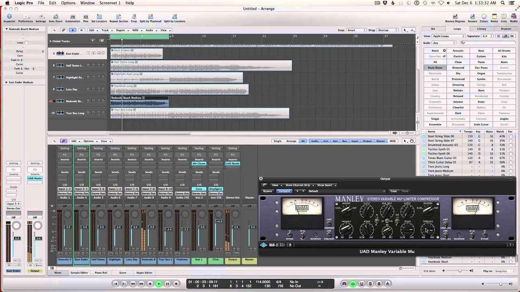Toggle Compare in the Manley plug-in window

[284, 191]
